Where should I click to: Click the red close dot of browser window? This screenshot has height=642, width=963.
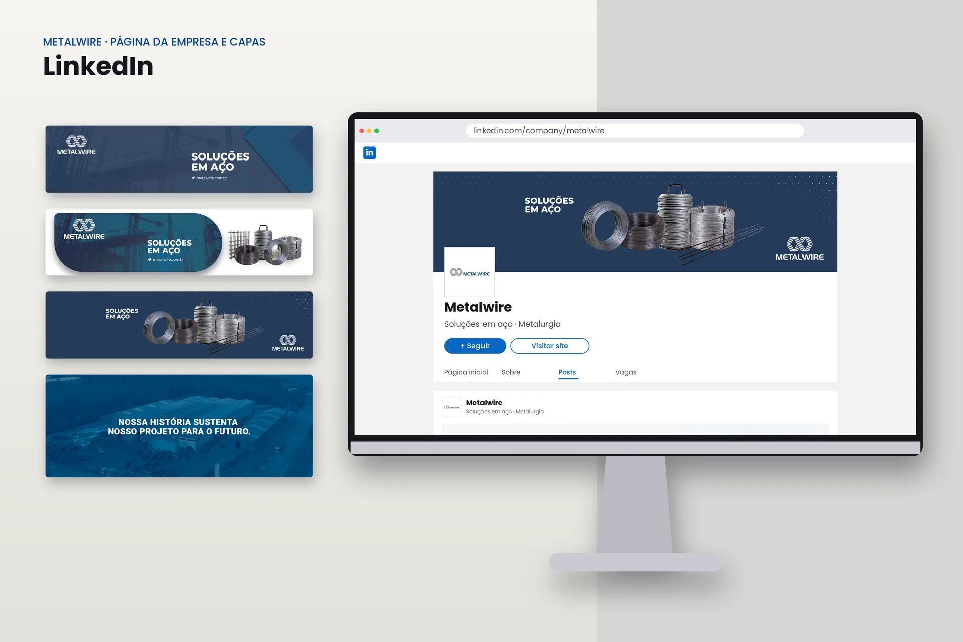click(x=362, y=131)
